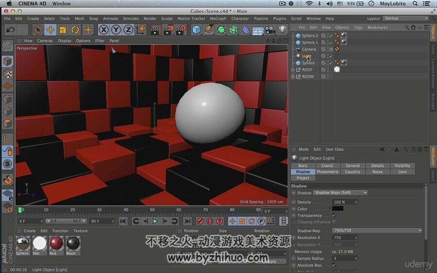This screenshot has height=273, width=437.
Task: Click the Play Forwards button
Action: (155, 222)
